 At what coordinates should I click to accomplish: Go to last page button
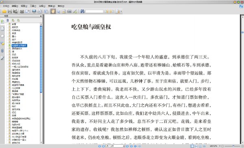(x=131, y=146)
